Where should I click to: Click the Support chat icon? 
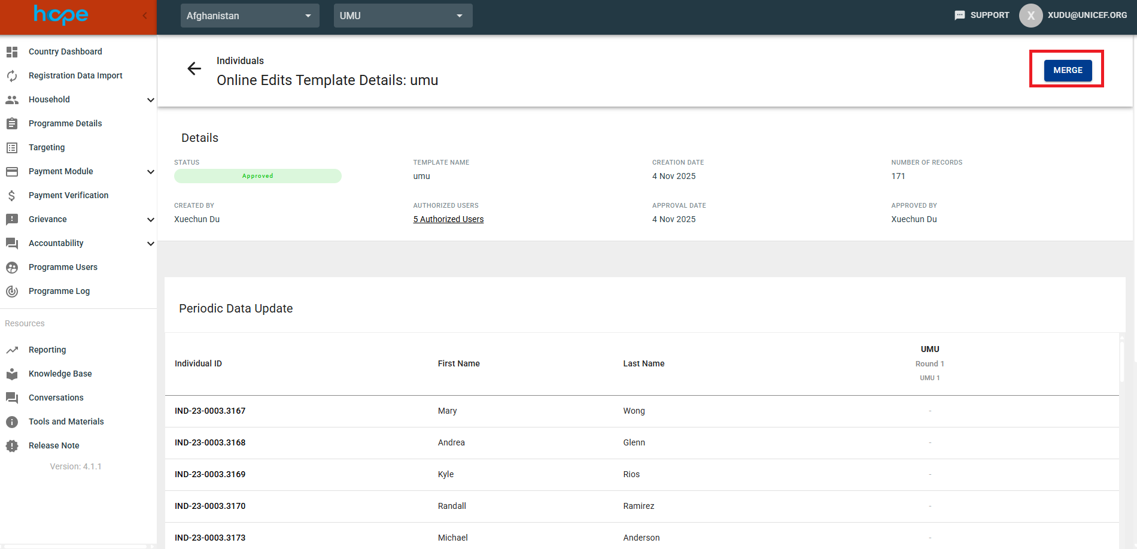tap(959, 16)
